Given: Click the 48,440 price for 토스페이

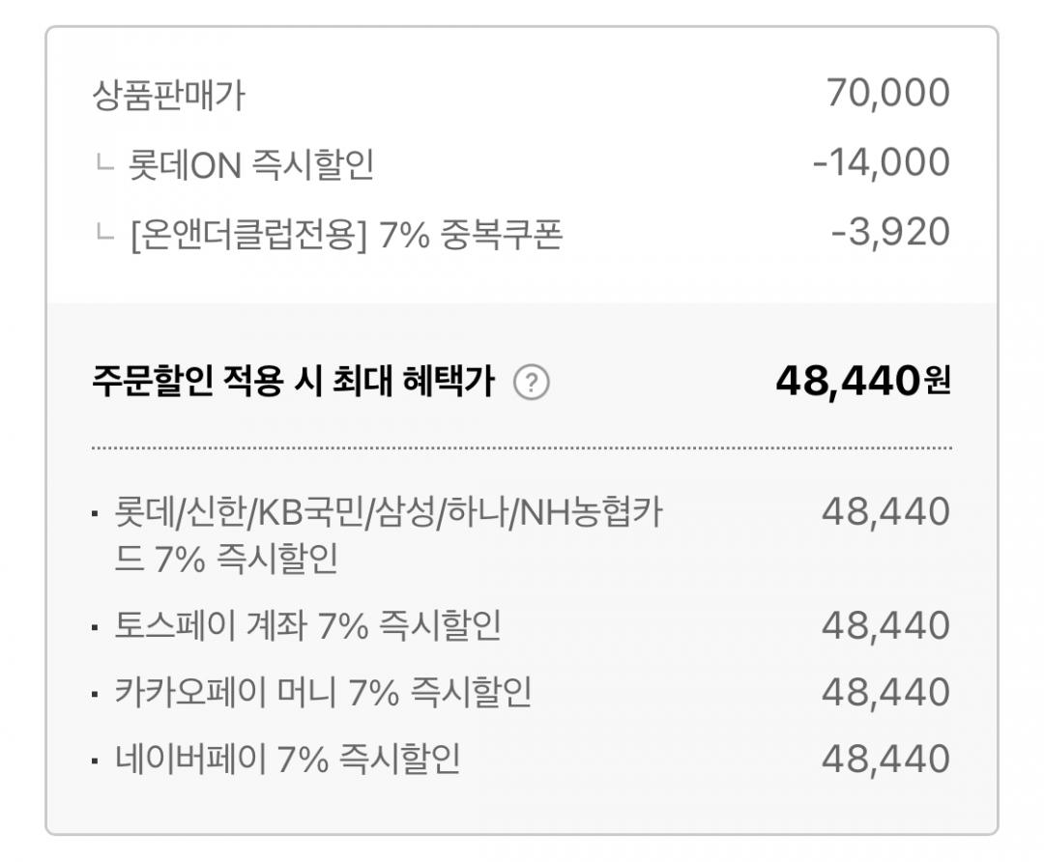Looking at the screenshot, I should (885, 626).
